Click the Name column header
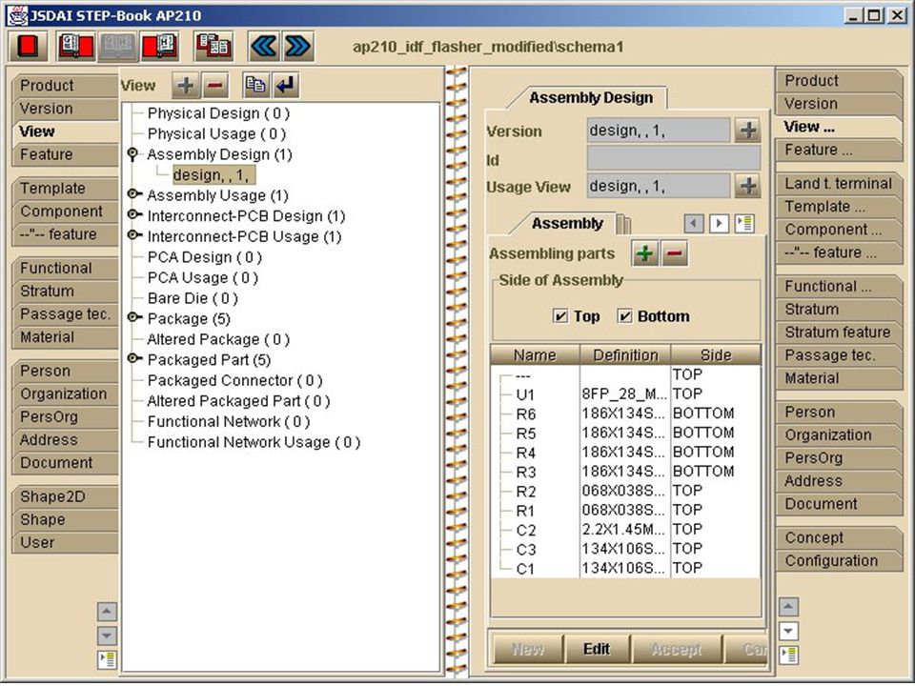 (x=535, y=354)
